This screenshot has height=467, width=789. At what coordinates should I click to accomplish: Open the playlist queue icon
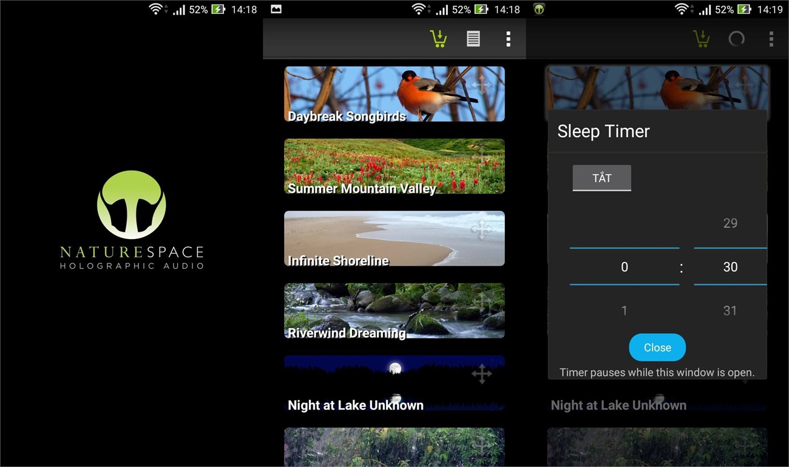[x=473, y=38]
